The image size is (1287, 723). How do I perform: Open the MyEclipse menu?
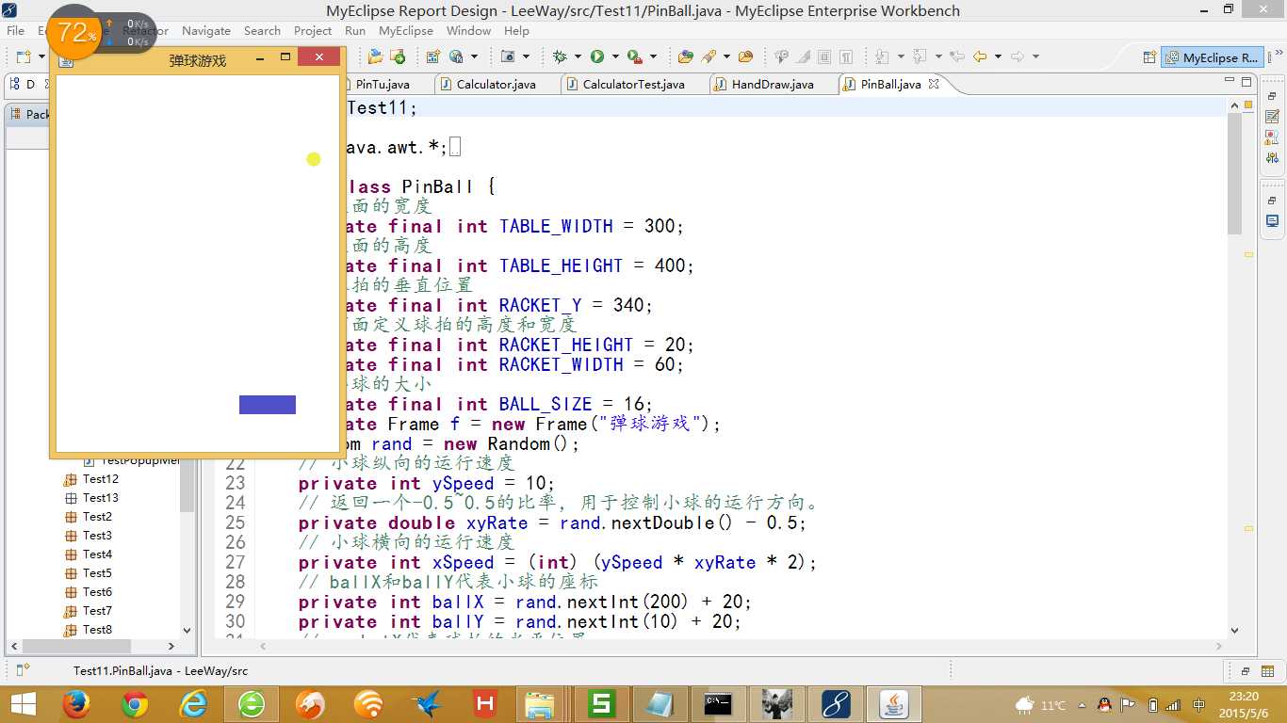pyautogui.click(x=407, y=30)
